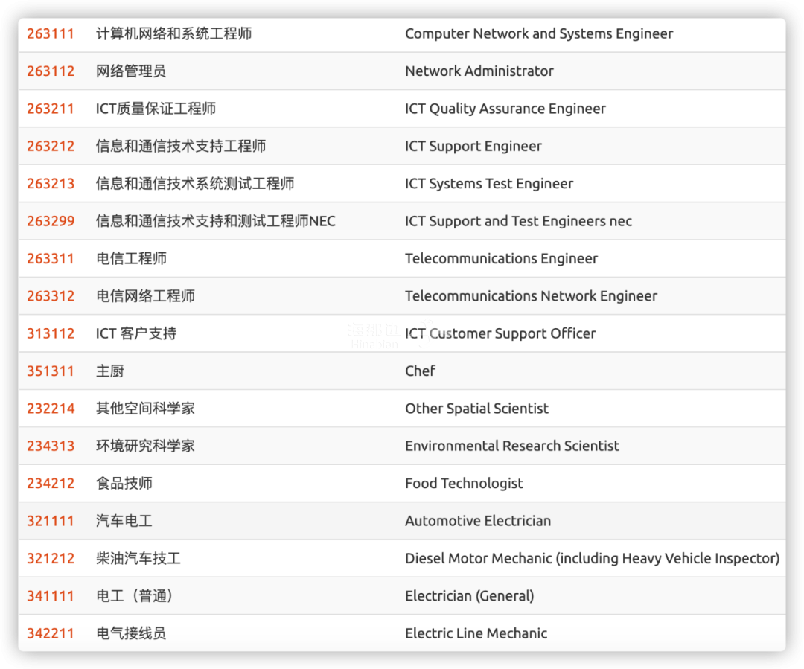Select code 263211 in the table

tap(51, 109)
